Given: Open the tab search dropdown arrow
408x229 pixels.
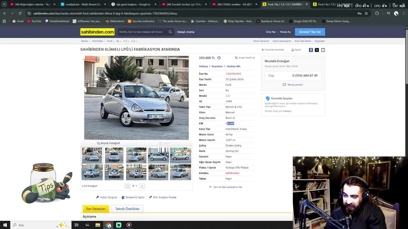Looking at the screenshot, I should click(4, 4).
